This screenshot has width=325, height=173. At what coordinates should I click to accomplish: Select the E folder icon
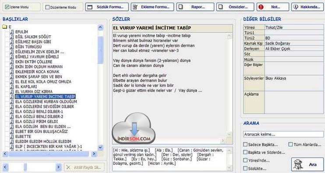coord(4,27)
